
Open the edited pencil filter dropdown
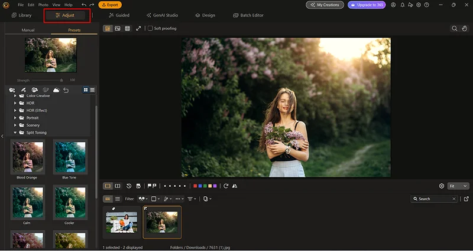point(167,199)
